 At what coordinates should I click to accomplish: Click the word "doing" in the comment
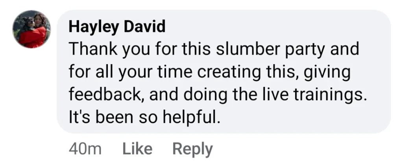pos(205,95)
